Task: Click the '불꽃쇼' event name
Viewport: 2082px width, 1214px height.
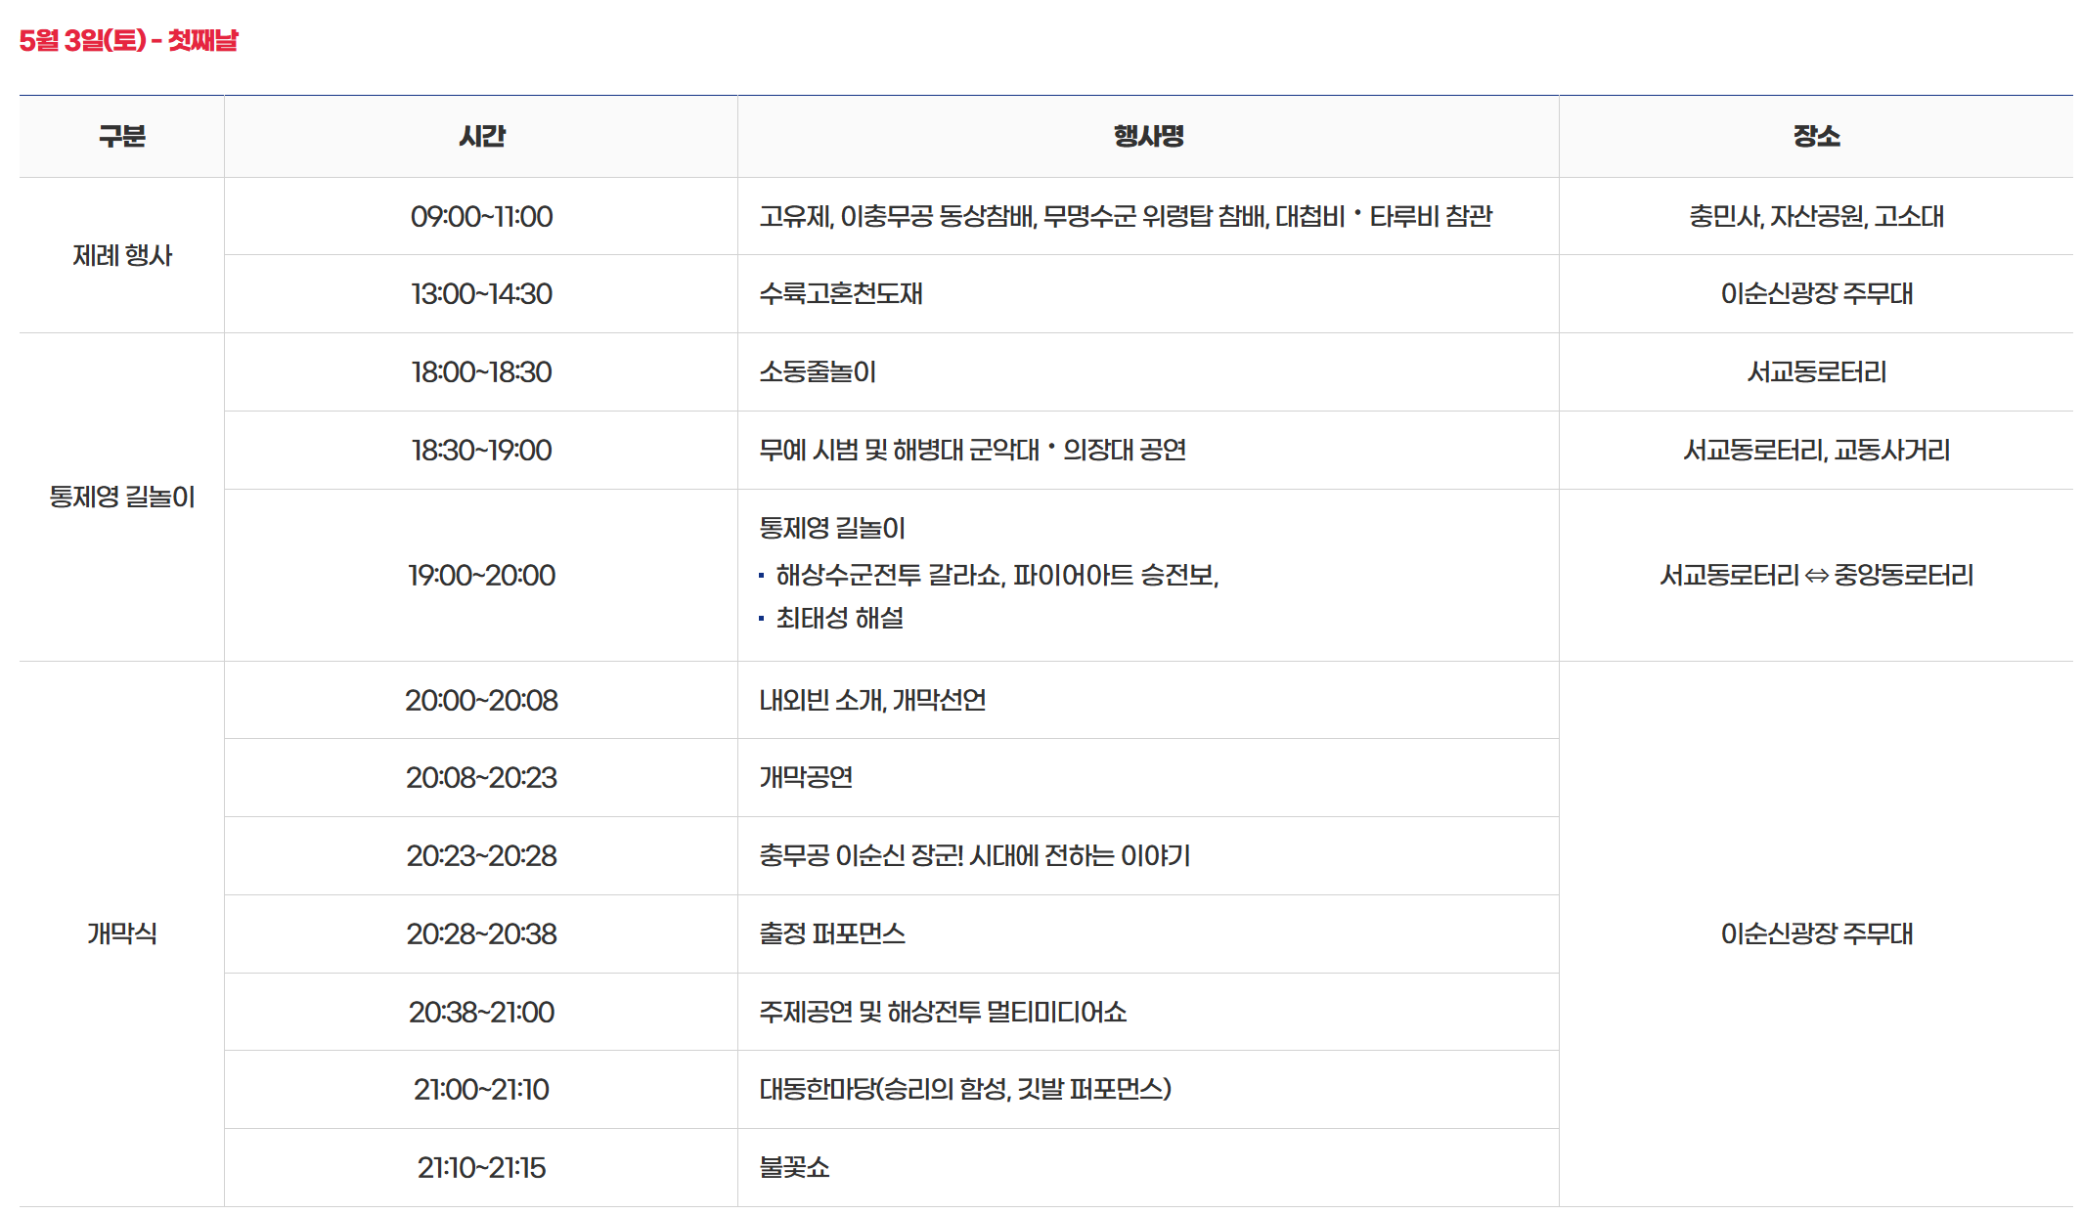Action: point(794,1167)
